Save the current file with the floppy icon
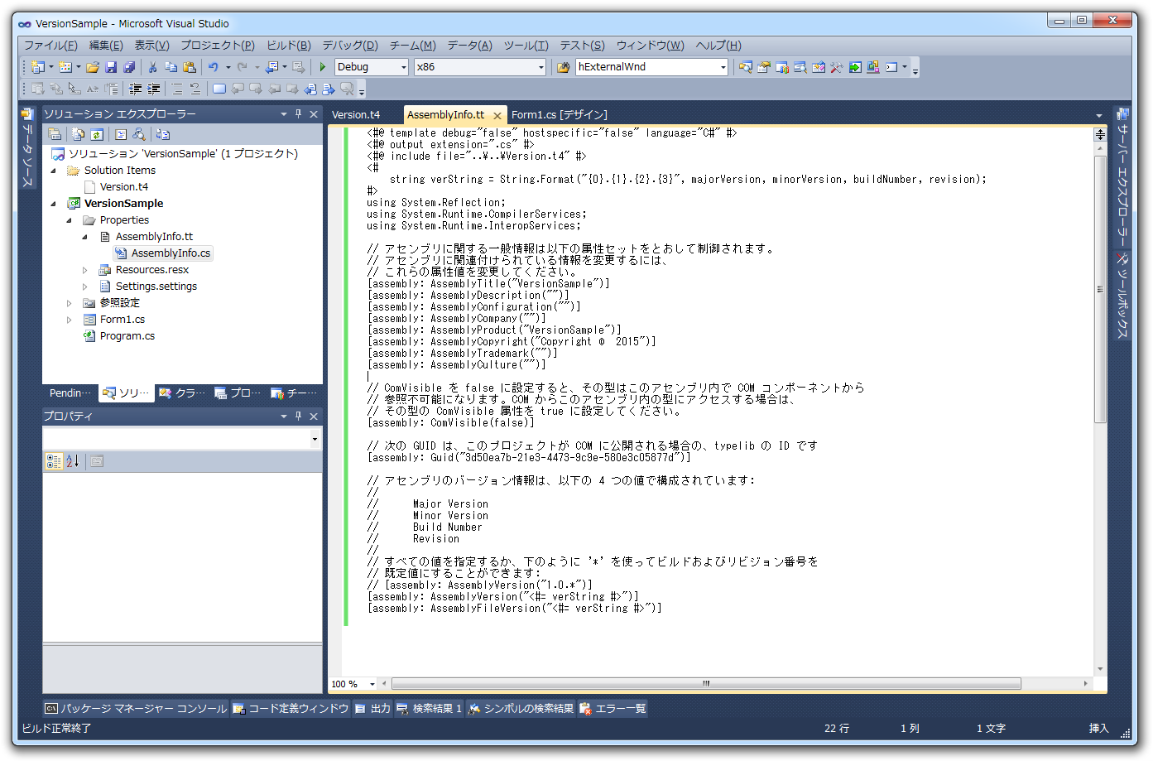This screenshot has height=761, width=1153. (x=111, y=67)
